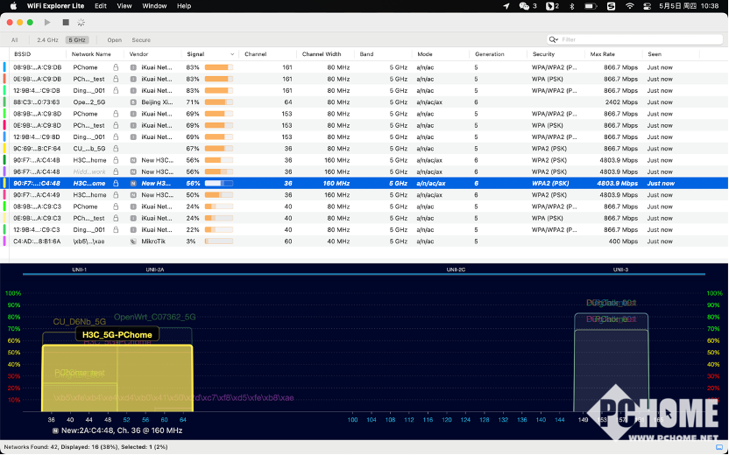Click the purple color swatch of MikroTik row
Viewport: 729px width, 455px height.
tap(4, 241)
